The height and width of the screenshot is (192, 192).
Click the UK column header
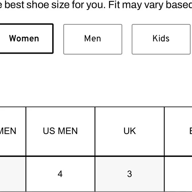pyautogui.click(x=129, y=131)
